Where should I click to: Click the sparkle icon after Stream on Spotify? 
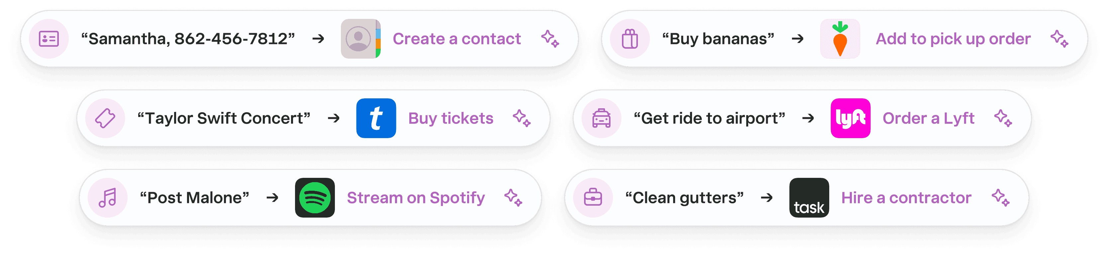click(x=513, y=198)
